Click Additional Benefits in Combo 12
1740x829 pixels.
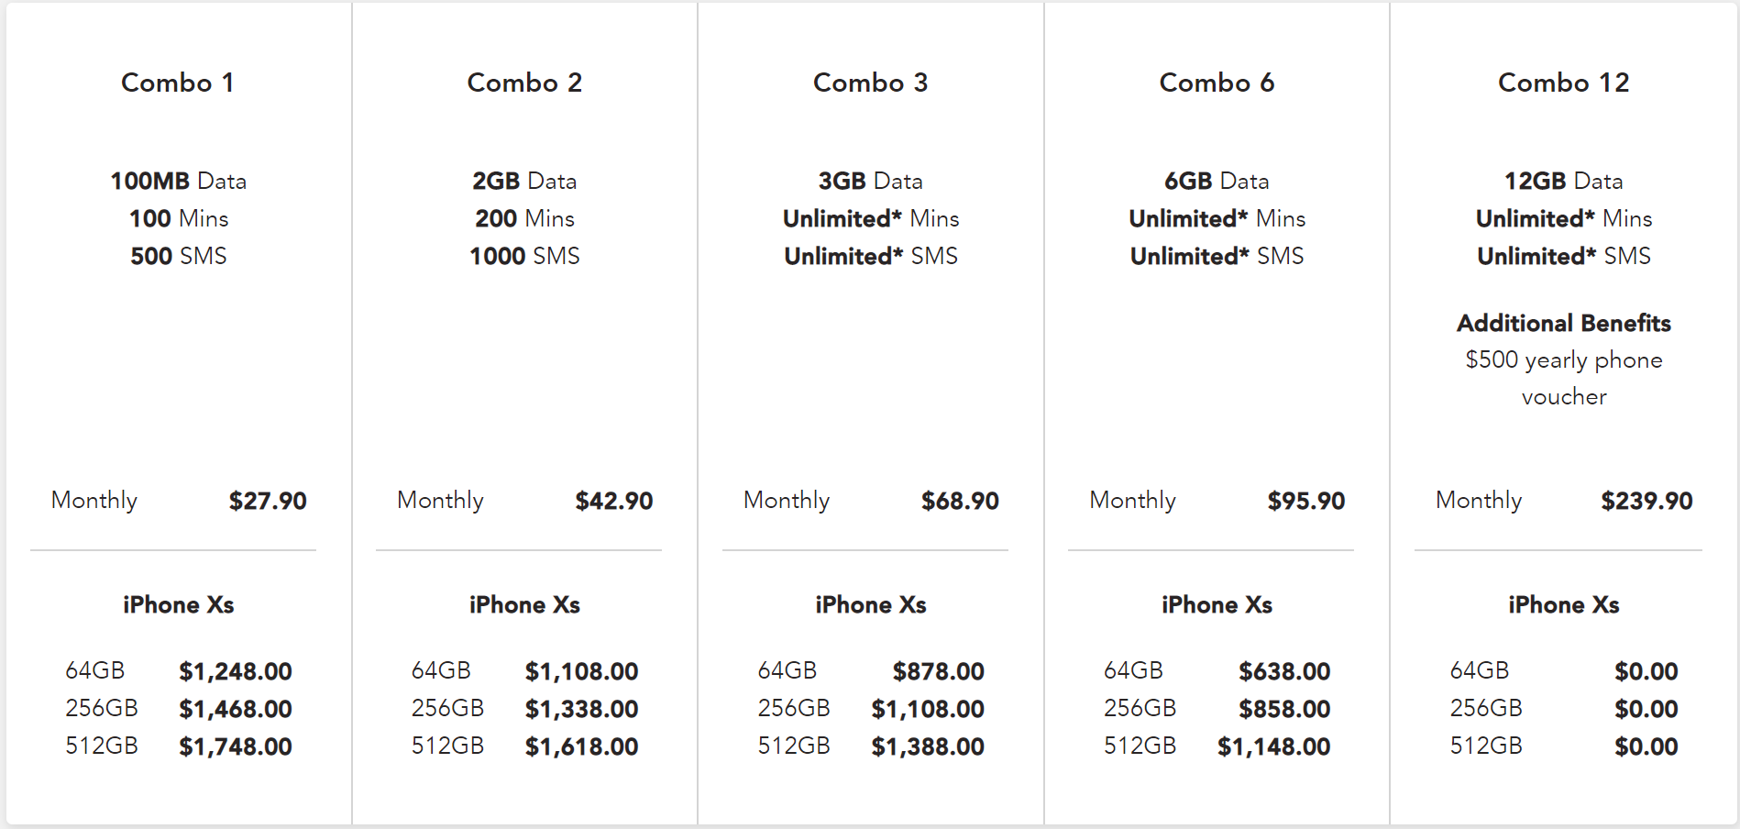1564,323
